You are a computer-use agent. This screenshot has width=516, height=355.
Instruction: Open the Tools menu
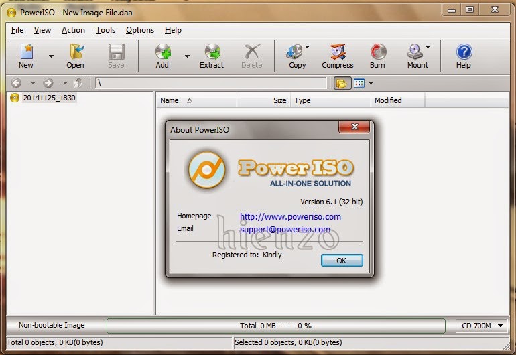point(105,30)
